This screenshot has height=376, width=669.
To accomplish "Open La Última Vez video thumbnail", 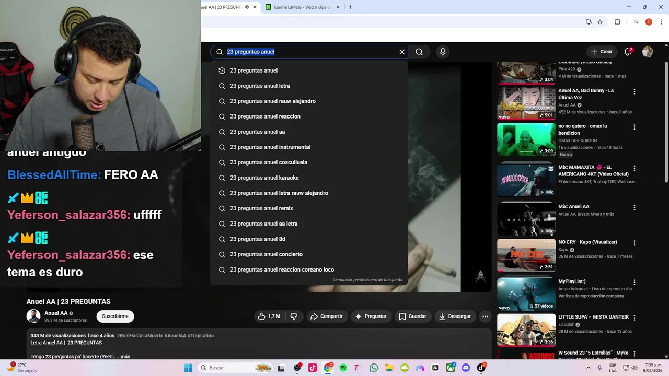I will (526, 103).
